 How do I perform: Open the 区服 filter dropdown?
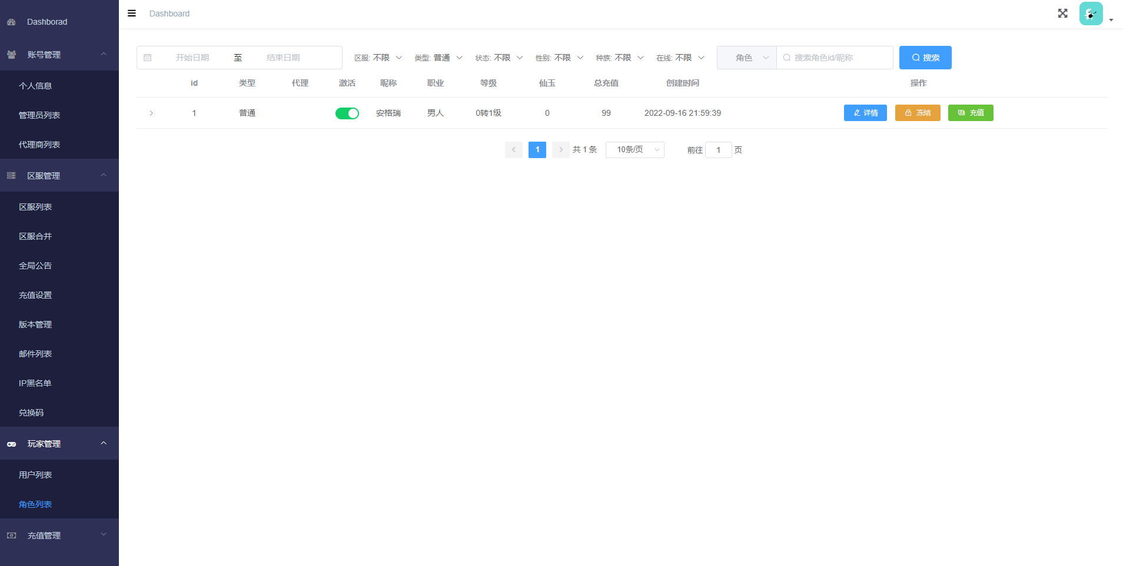pyautogui.click(x=378, y=58)
